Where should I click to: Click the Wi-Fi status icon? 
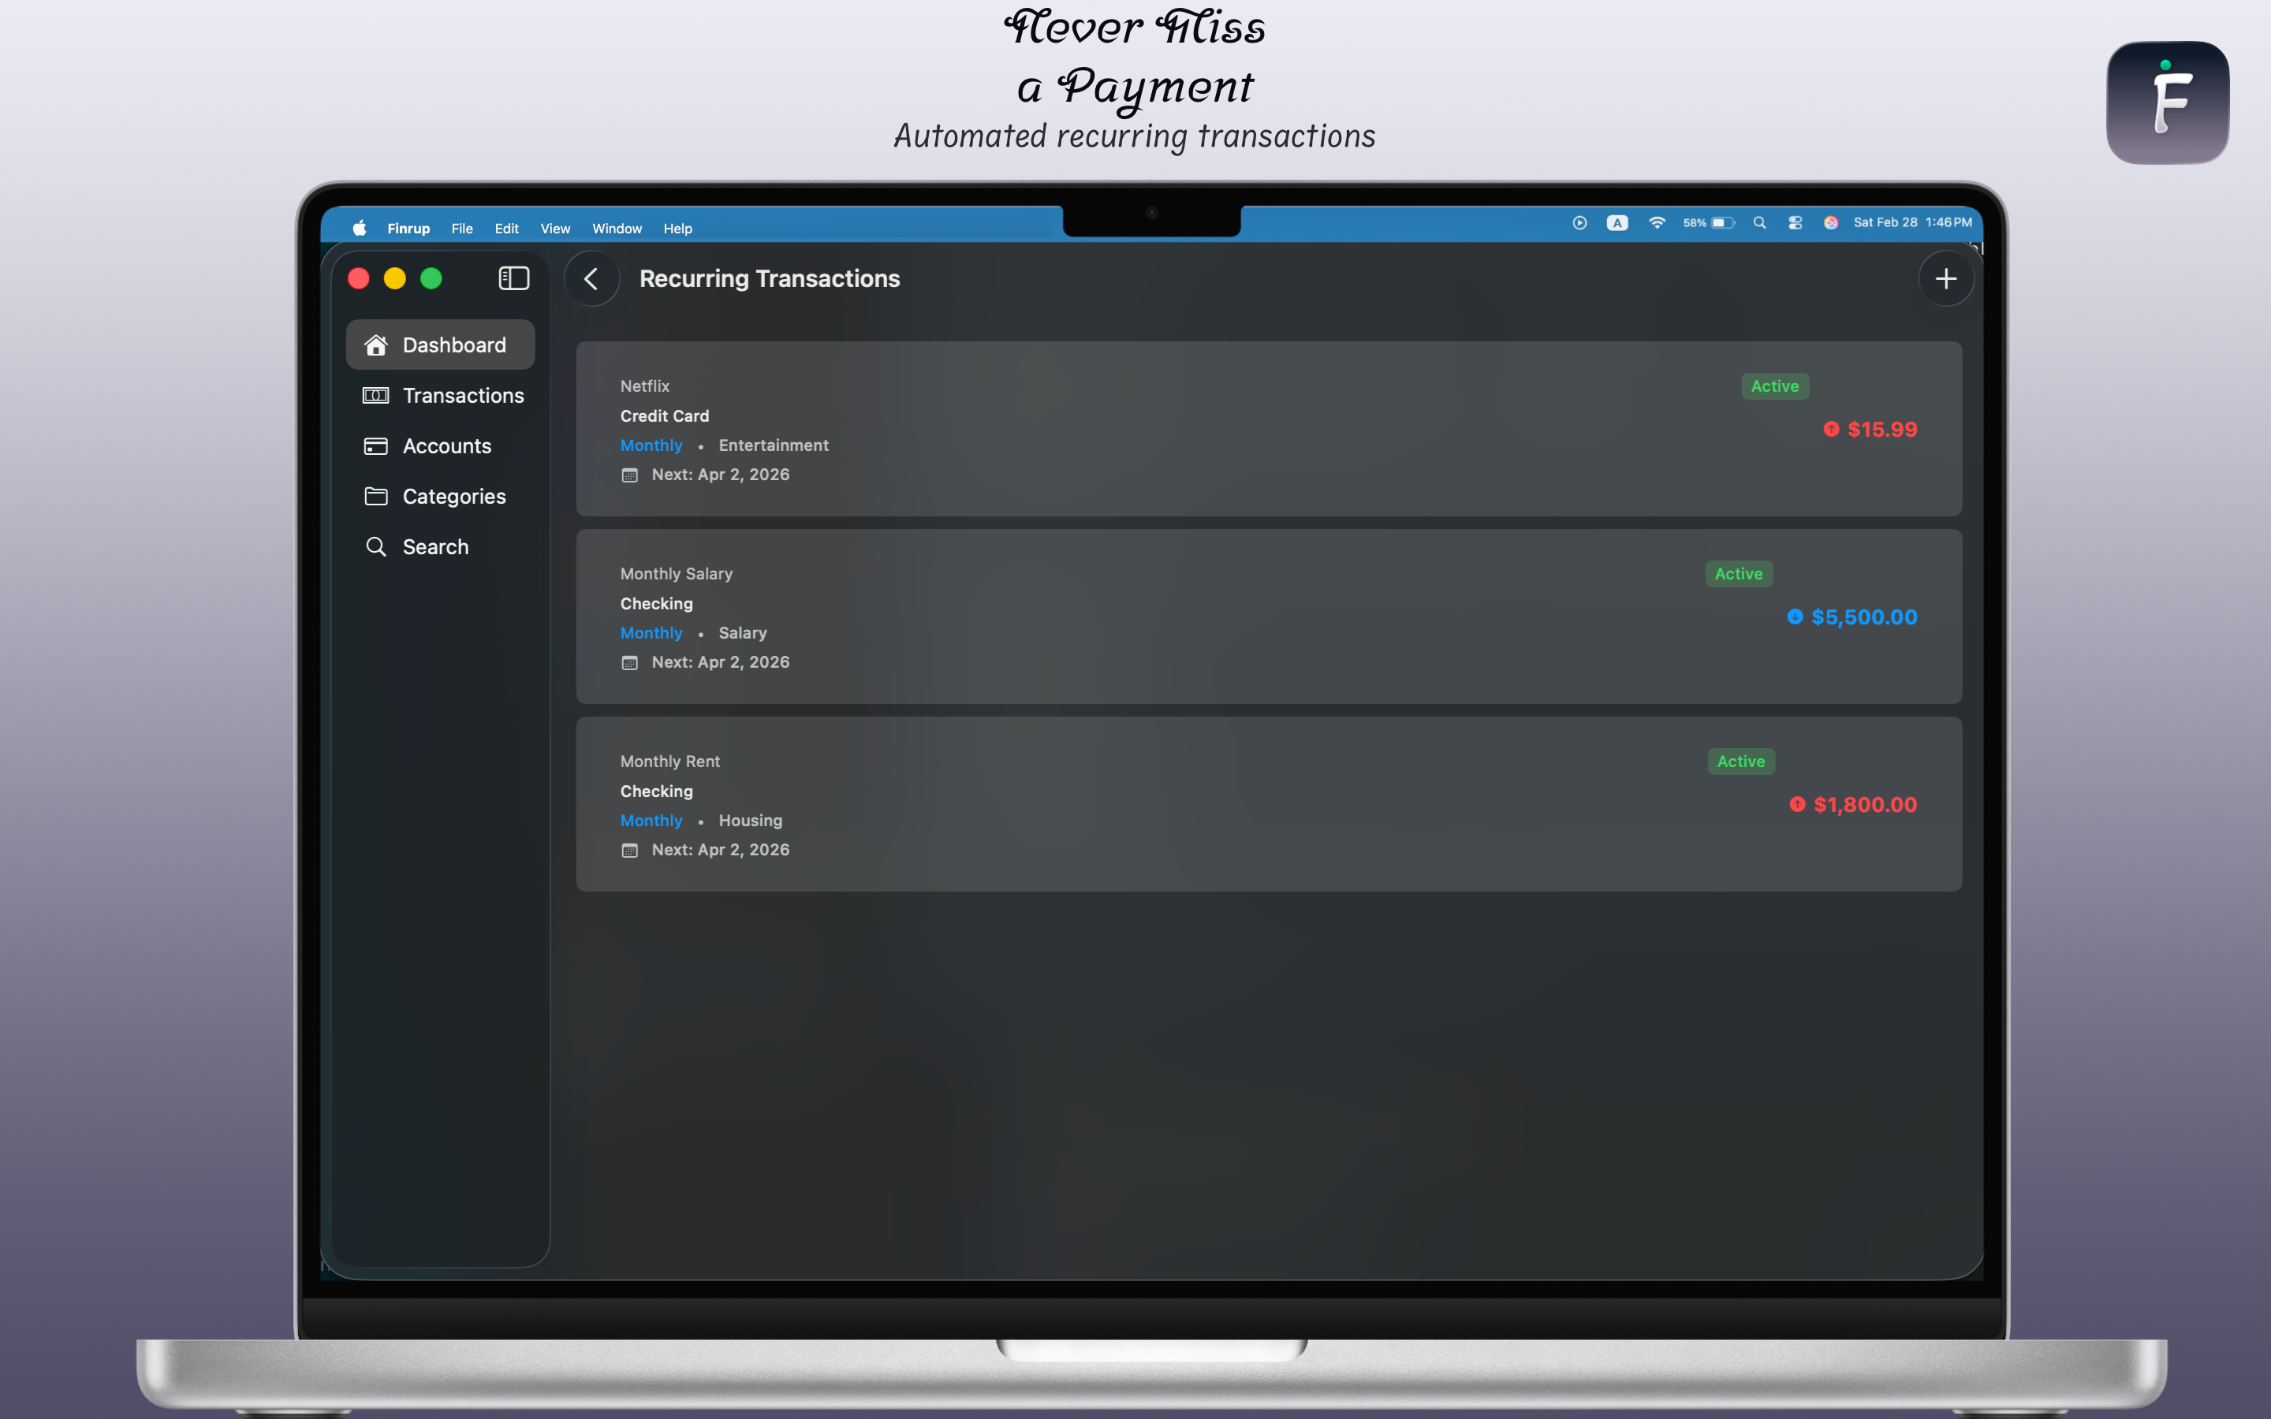tap(1658, 222)
